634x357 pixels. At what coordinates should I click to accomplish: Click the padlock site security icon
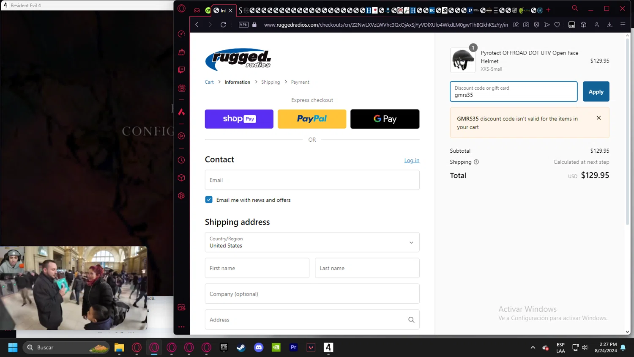(254, 25)
